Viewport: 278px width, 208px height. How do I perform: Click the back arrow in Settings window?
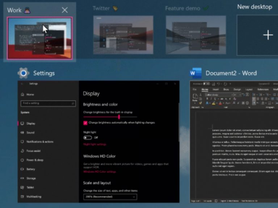click(22, 84)
